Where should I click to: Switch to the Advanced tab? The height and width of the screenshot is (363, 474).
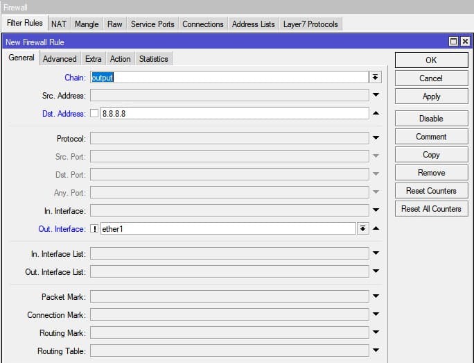[60, 59]
